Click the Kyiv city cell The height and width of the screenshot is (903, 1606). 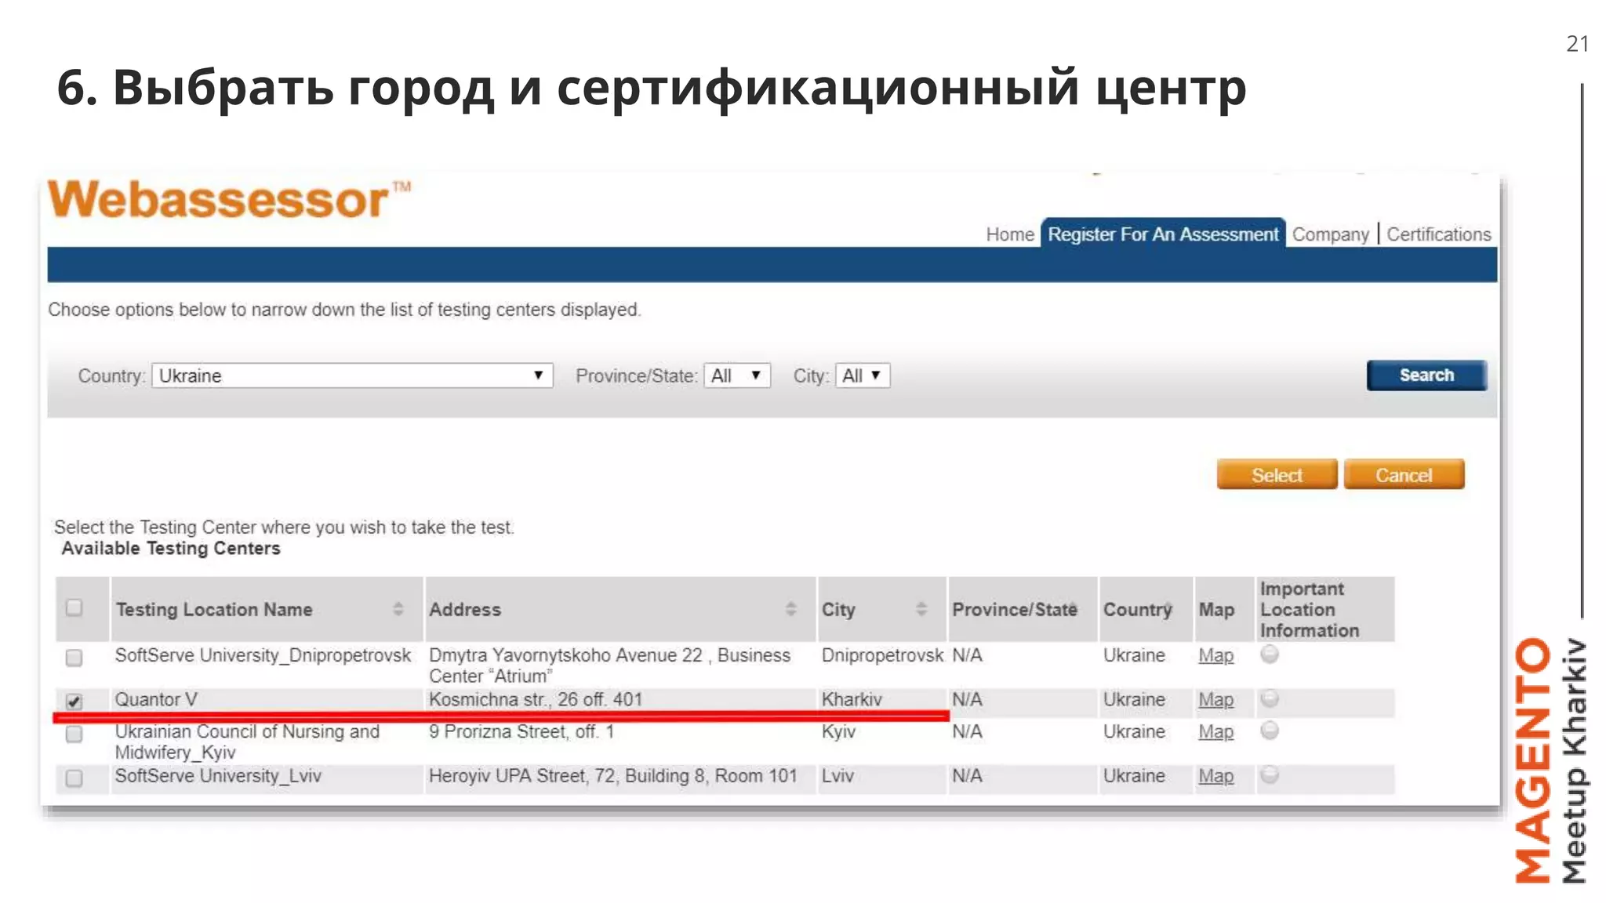coord(838,731)
